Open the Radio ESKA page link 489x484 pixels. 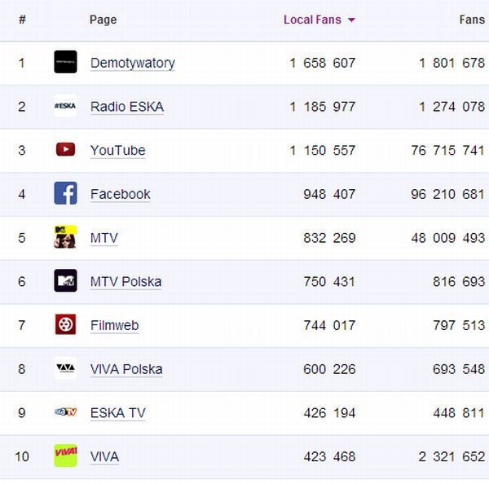pos(126,107)
